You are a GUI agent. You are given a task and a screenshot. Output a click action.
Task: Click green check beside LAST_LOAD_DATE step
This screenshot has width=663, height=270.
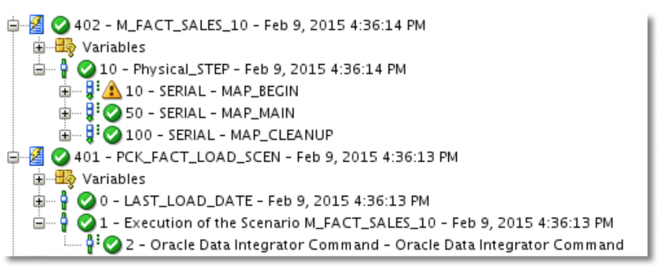coord(86,201)
